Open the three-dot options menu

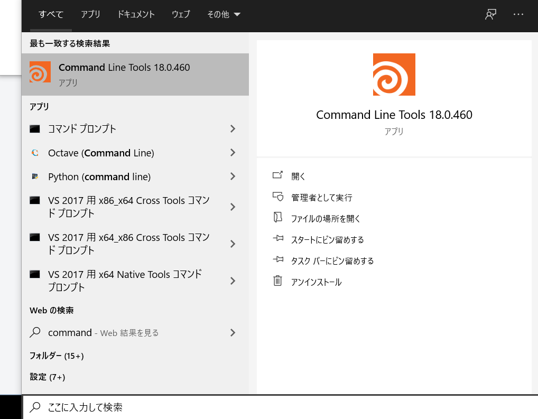tap(518, 14)
